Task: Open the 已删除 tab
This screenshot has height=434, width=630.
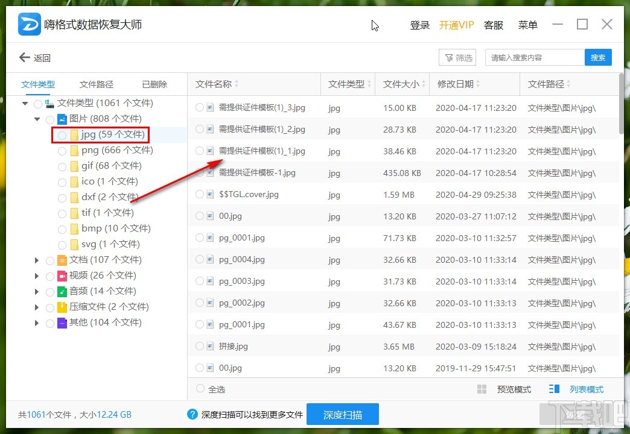Action: 154,84
